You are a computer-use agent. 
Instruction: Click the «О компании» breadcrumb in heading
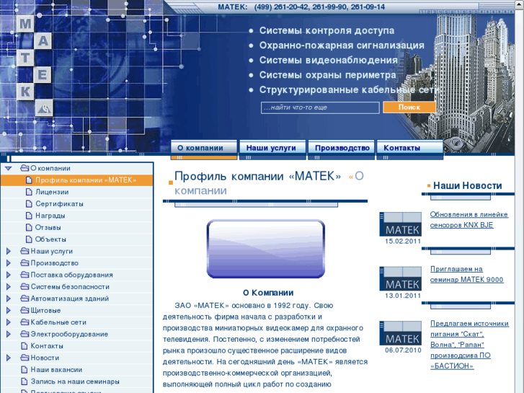point(269,183)
